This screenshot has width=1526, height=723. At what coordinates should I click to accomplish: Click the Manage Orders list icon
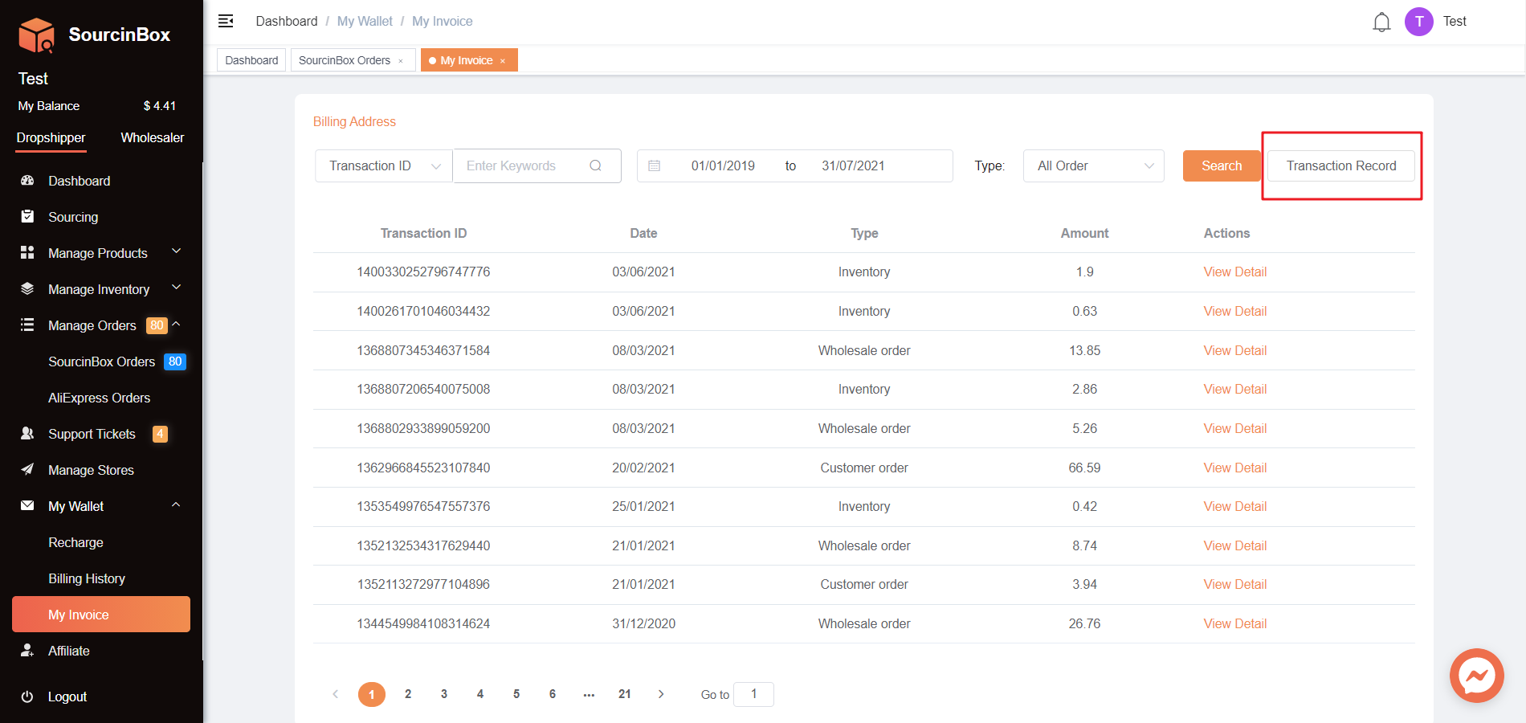27,325
